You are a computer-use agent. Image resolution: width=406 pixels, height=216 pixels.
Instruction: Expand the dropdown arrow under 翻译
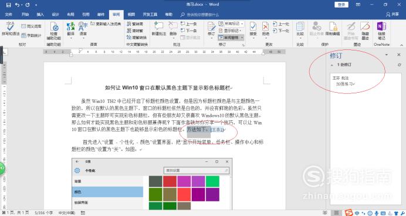tap(70, 38)
